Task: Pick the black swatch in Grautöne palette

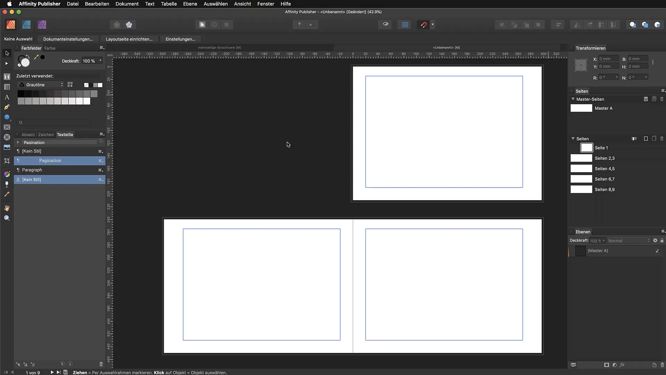Action: click(x=21, y=94)
